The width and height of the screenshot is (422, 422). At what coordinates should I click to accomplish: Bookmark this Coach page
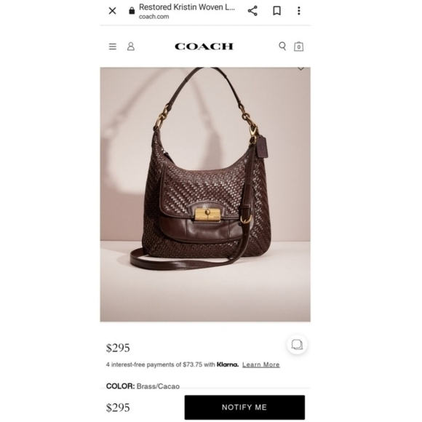pyautogui.click(x=276, y=11)
